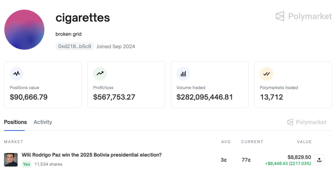Screen dimensions: 334x174
Task: Click the cigarettes gradient profile avatar
Action: point(24,30)
